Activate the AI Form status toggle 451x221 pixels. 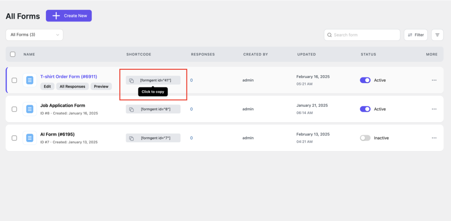click(x=365, y=138)
